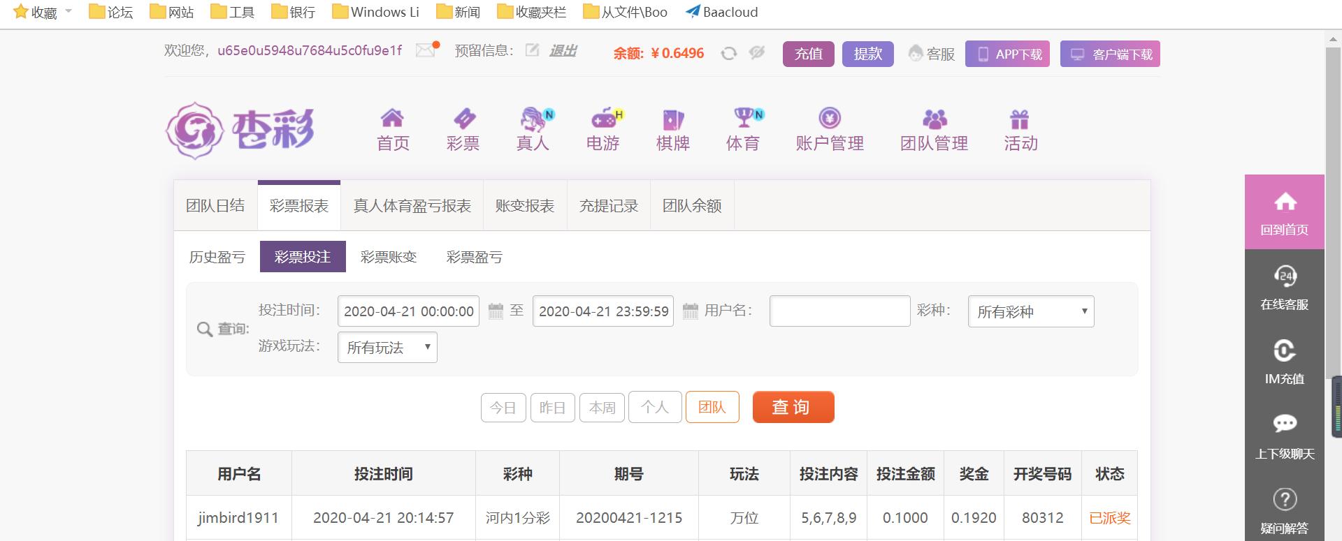Switch to 彩票报表 tab
Screen dimensions: 1342x541
[299, 206]
